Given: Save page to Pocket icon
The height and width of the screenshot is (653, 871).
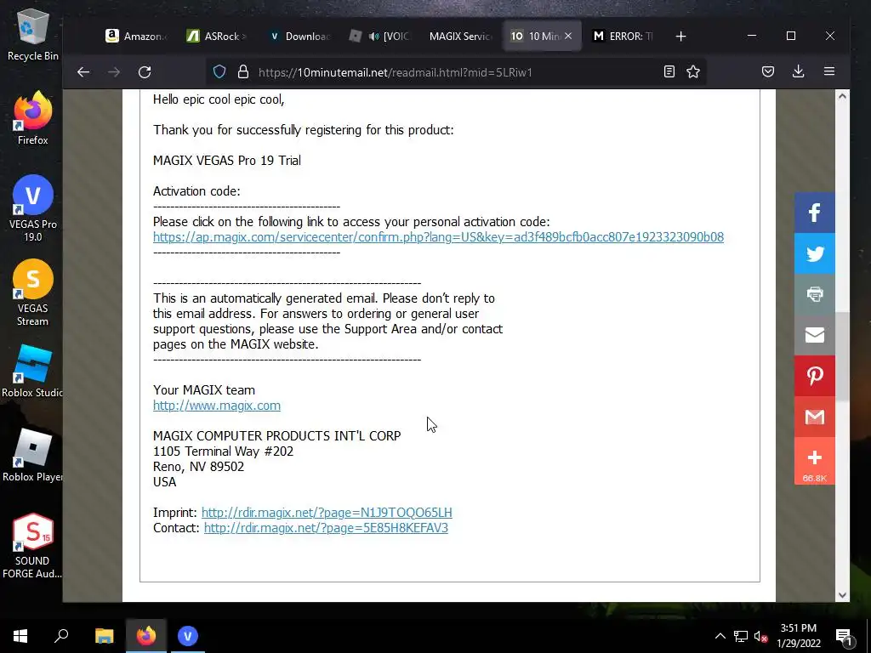Looking at the screenshot, I should point(768,71).
